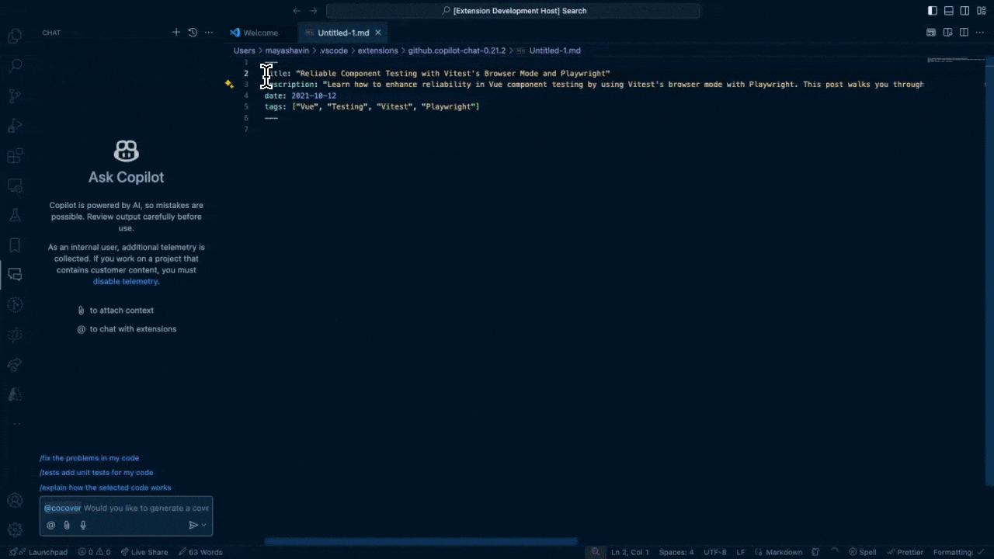The height and width of the screenshot is (559, 994).
Task: Click the Formatting status bar item
Action: 958,552
